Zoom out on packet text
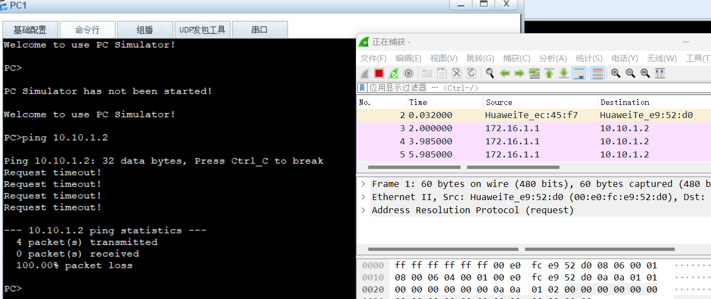The image size is (711, 299). click(x=631, y=73)
